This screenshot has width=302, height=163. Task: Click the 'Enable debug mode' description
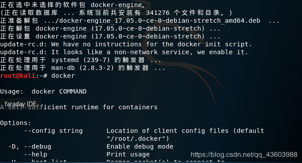[140, 146]
